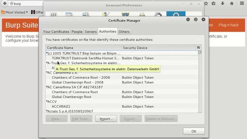The width and height of the screenshot is (247, 139).
Task: Open Most Visited bookmarks folder
Action: point(15,12)
